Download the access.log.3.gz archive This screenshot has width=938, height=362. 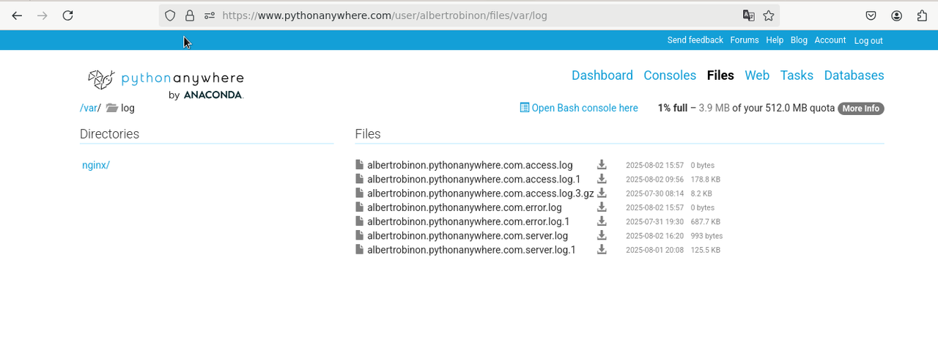[602, 193]
